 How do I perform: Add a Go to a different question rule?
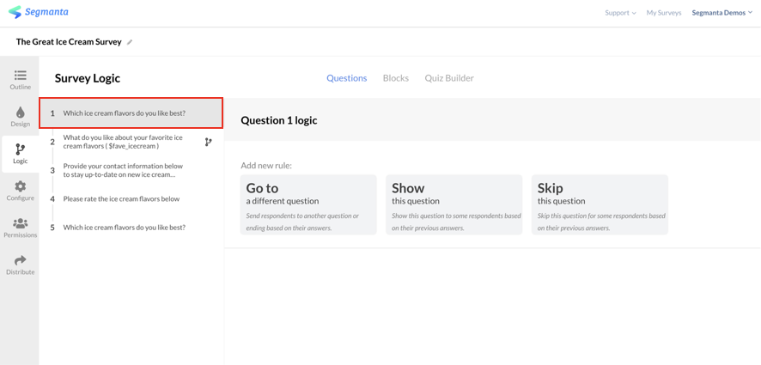(x=308, y=204)
